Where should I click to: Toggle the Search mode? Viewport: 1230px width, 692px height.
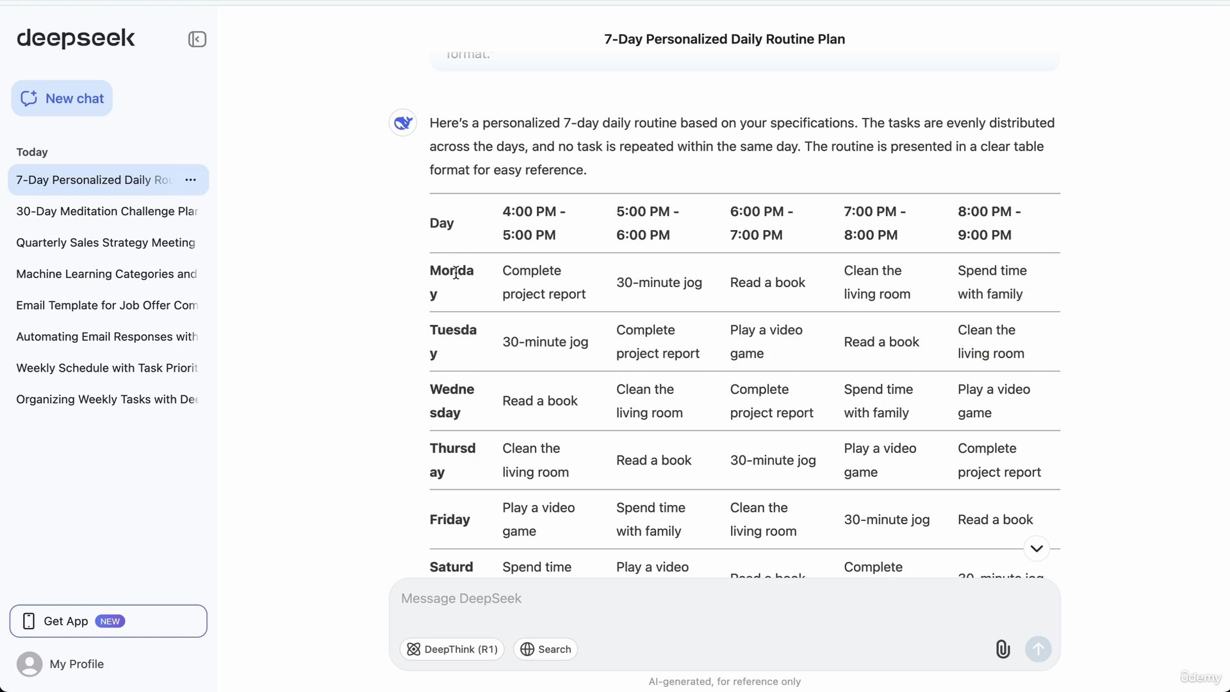[546, 649]
